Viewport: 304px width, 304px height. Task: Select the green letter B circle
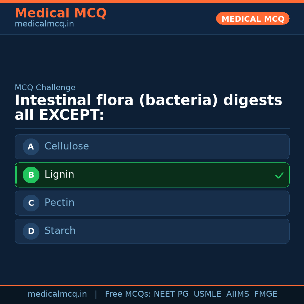coord(31,175)
